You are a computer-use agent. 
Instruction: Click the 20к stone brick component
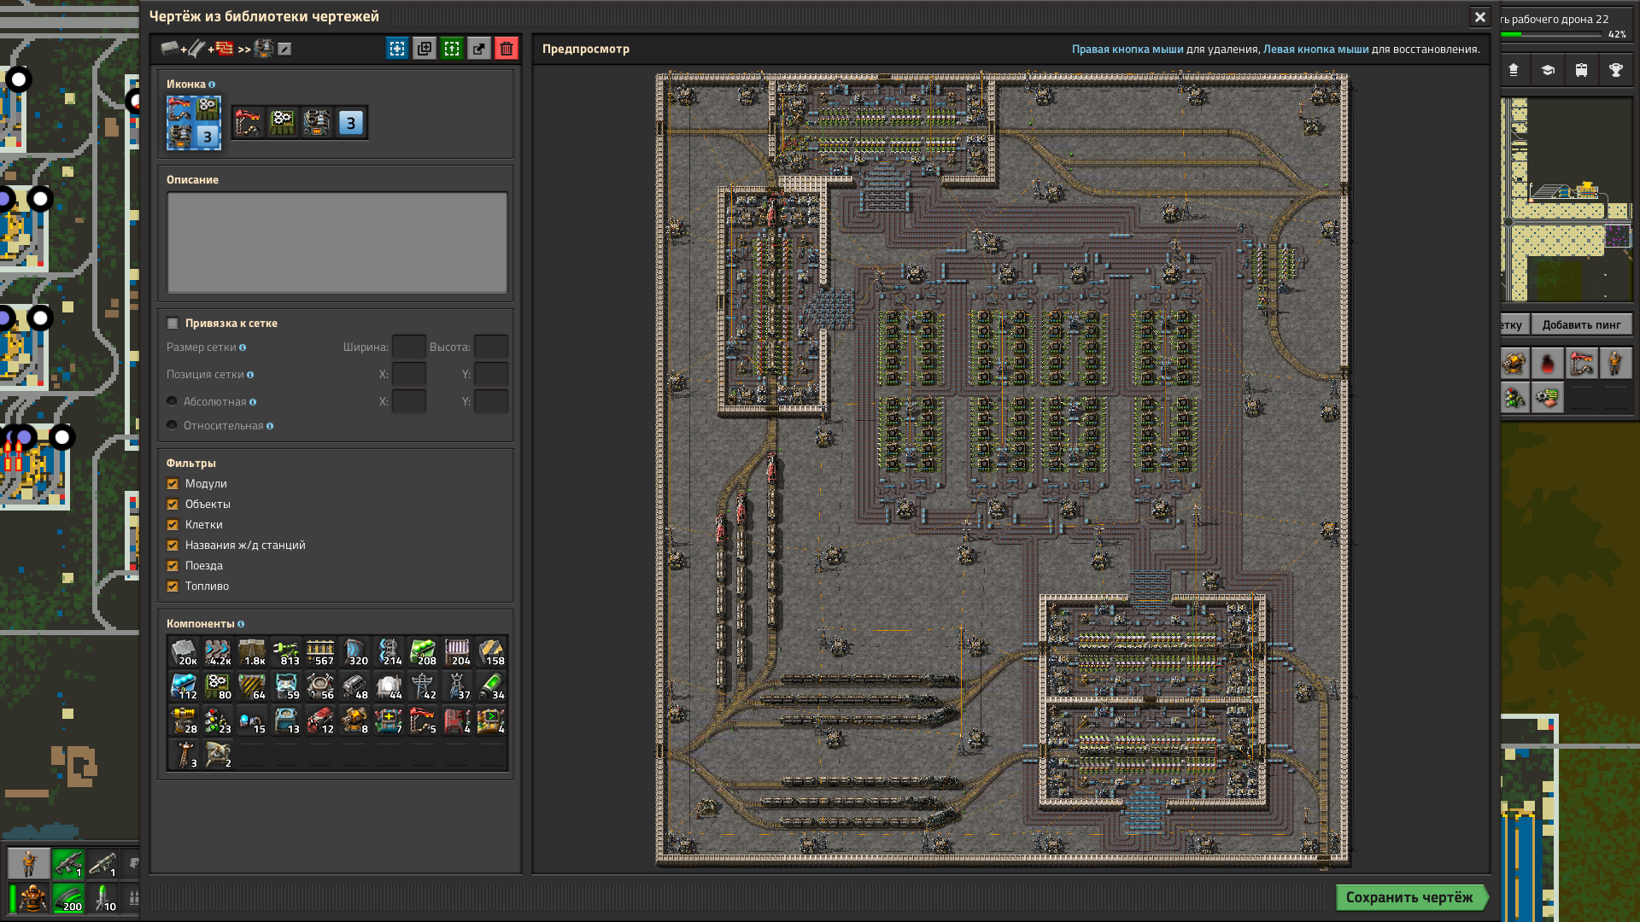pyautogui.click(x=184, y=652)
